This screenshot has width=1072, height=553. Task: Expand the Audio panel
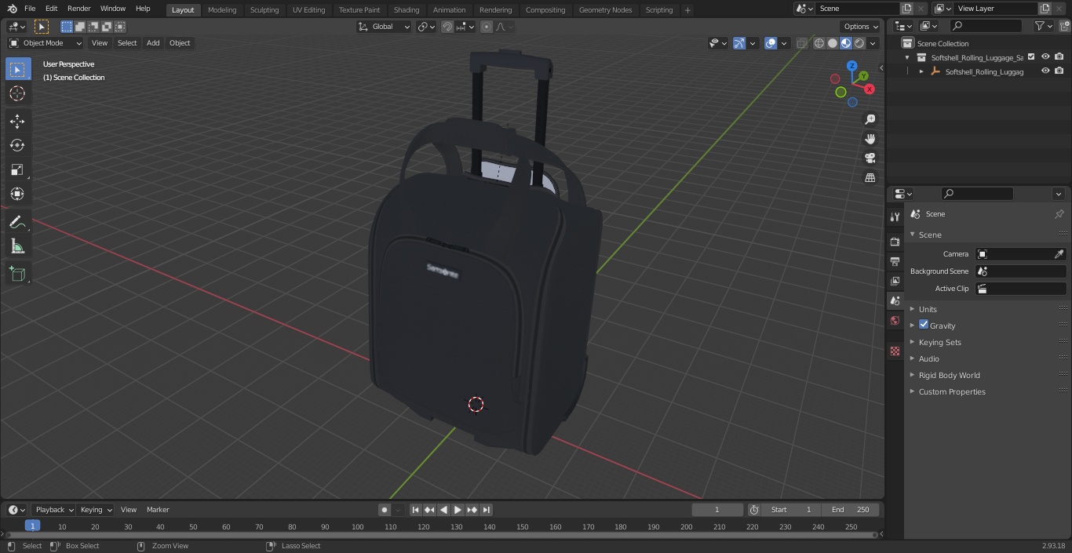[928, 358]
